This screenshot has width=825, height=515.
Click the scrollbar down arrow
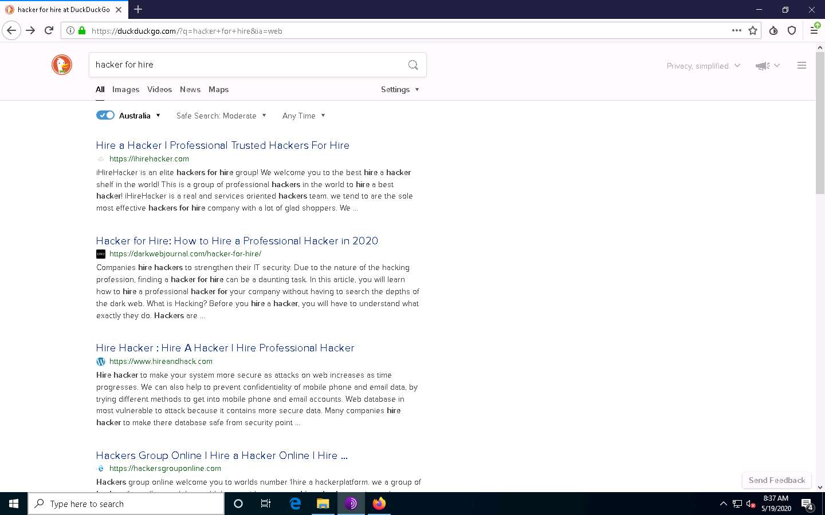[x=820, y=487]
